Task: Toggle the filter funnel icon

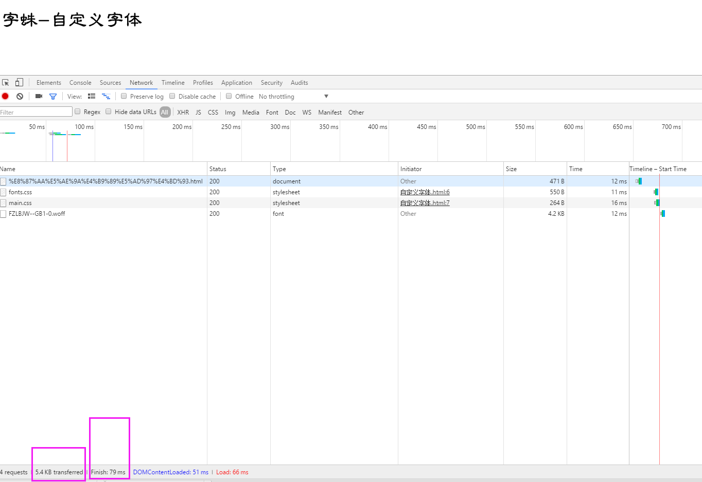Action: (53, 96)
